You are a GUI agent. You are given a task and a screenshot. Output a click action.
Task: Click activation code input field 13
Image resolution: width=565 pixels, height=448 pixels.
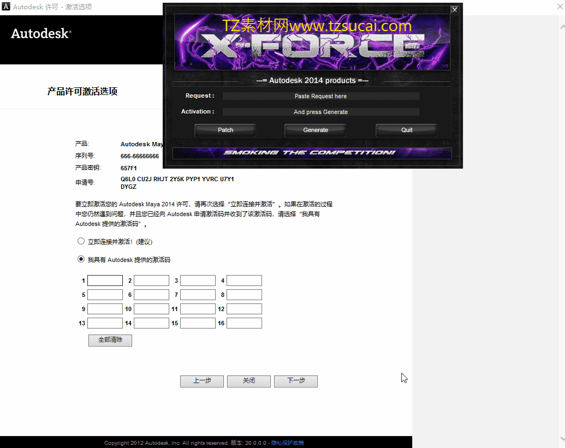tap(105, 323)
